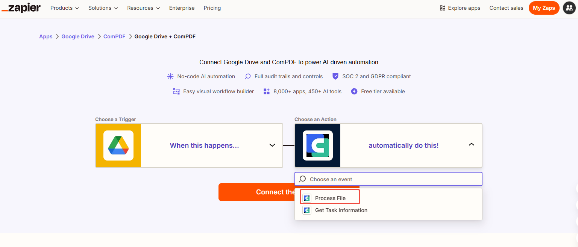Screen dimensions: 578x247
Task: Click the SOC 2 shield icon
Action: point(335,76)
